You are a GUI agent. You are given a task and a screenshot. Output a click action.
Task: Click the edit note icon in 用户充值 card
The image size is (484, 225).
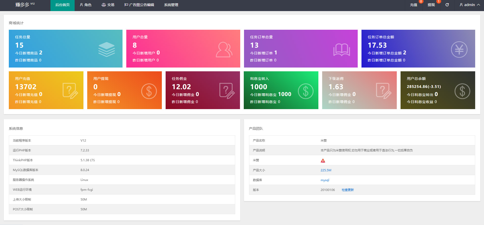70,91
